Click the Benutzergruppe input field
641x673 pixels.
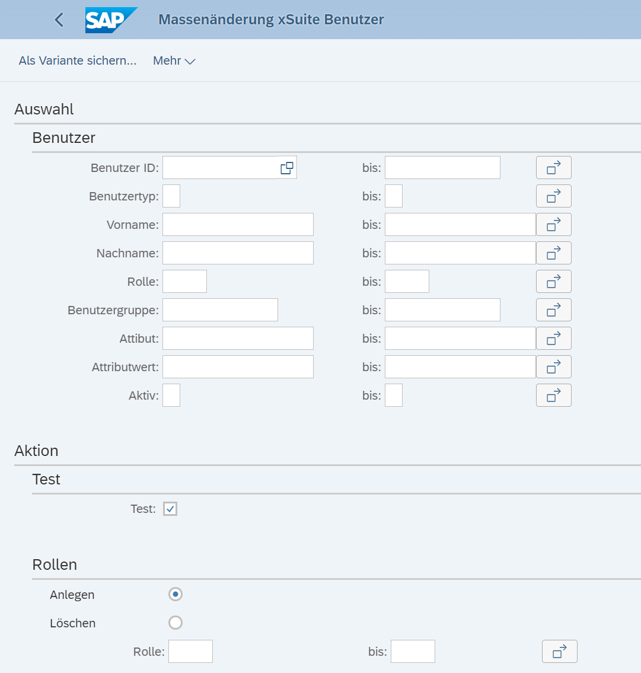click(x=220, y=310)
